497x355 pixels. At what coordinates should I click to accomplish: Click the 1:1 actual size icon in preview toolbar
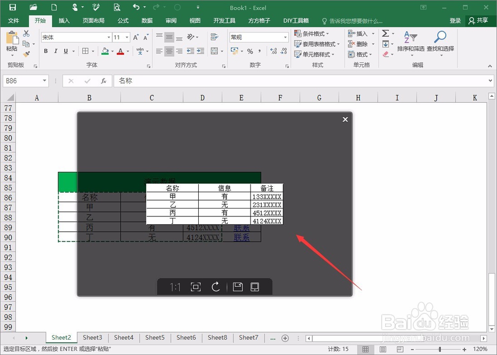click(175, 287)
